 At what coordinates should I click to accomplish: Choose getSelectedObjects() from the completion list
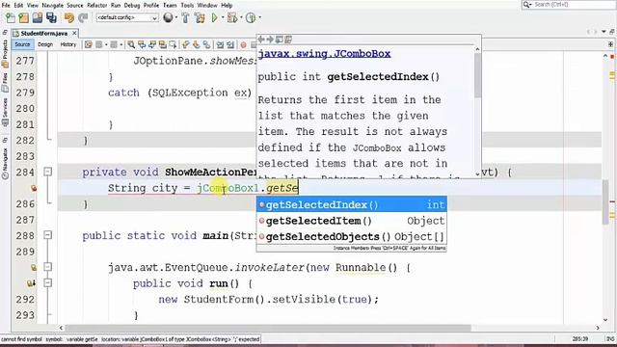coord(351,236)
